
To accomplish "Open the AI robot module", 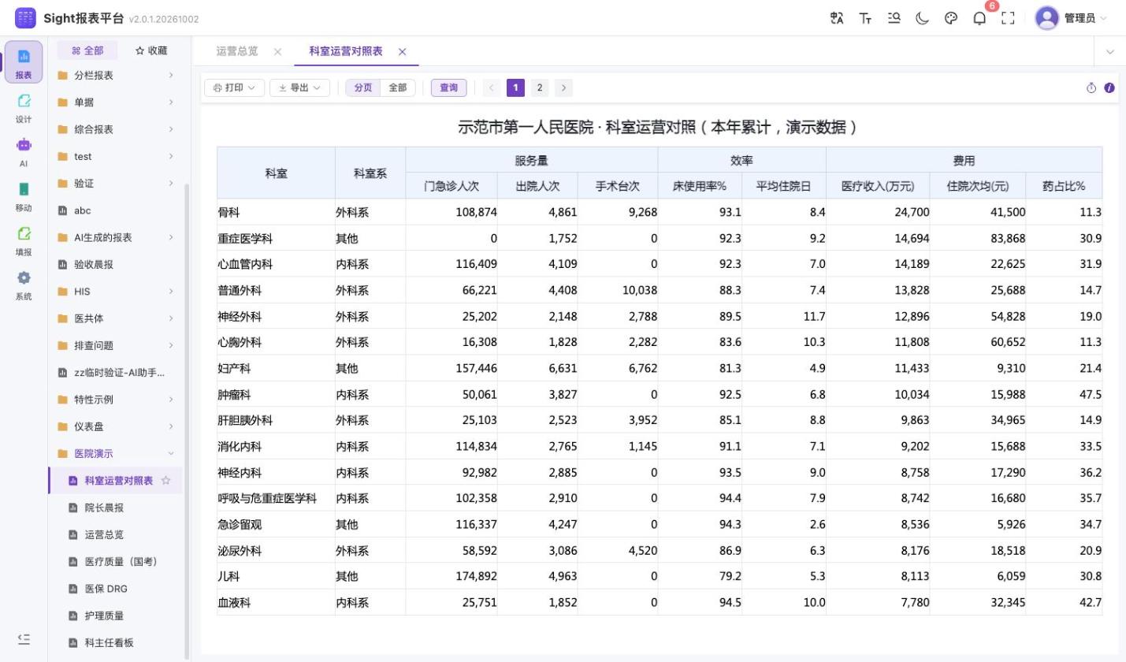I will pos(24,151).
